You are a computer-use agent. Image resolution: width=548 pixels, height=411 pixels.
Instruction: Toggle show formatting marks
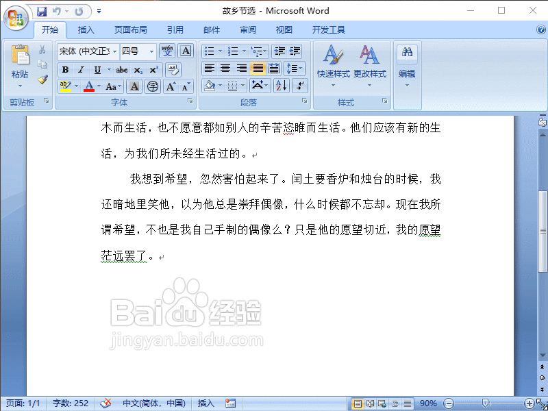(x=300, y=85)
